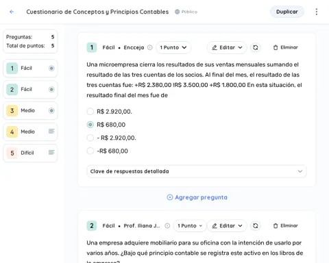
Task: Select the answer option R$ 2.920,00.
Action: pos(90,112)
